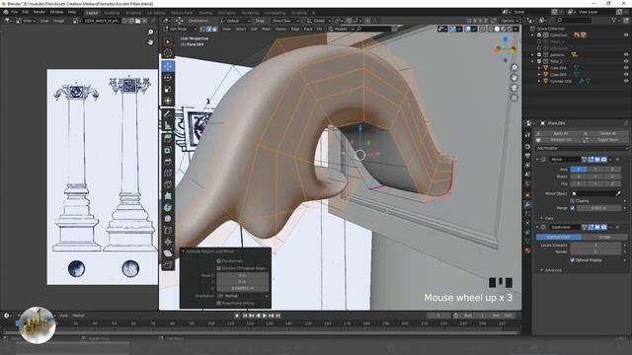The image size is (632, 355).
Task: Select the Rotate tool in the viewport toolbar
Action: point(168,77)
